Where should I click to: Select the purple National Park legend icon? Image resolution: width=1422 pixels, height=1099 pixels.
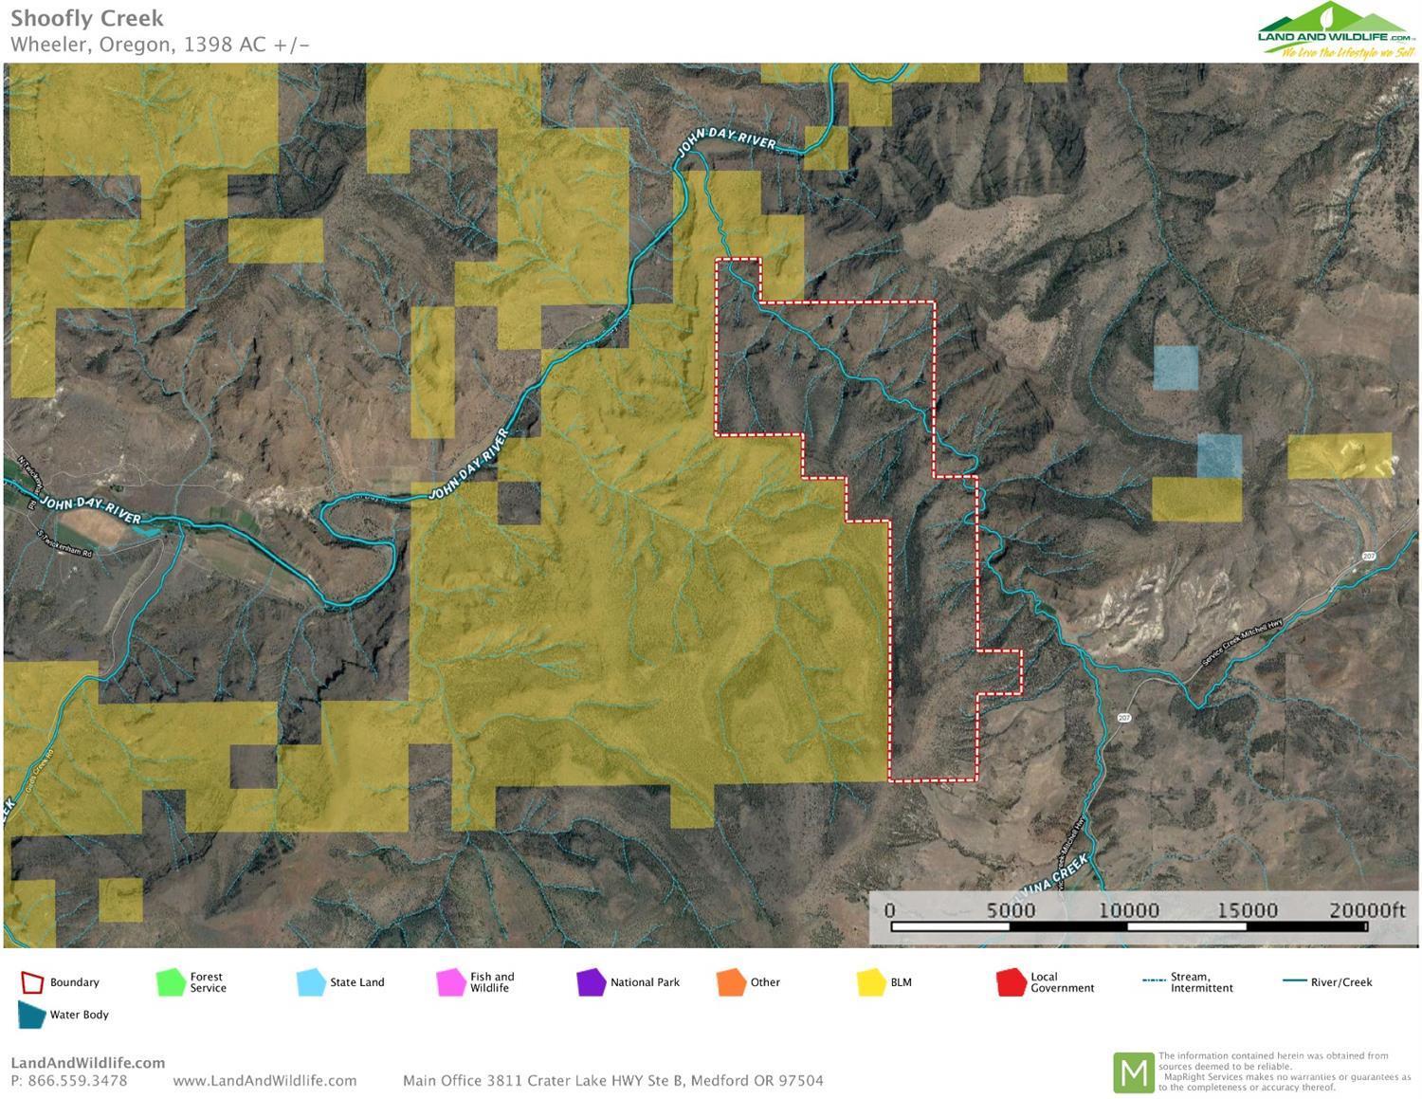[x=591, y=982]
